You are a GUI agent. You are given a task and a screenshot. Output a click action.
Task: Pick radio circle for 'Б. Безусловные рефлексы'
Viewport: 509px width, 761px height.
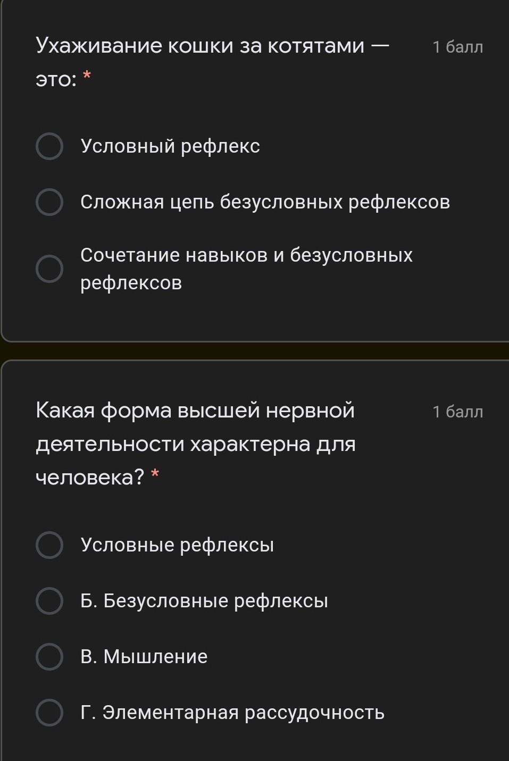49,601
